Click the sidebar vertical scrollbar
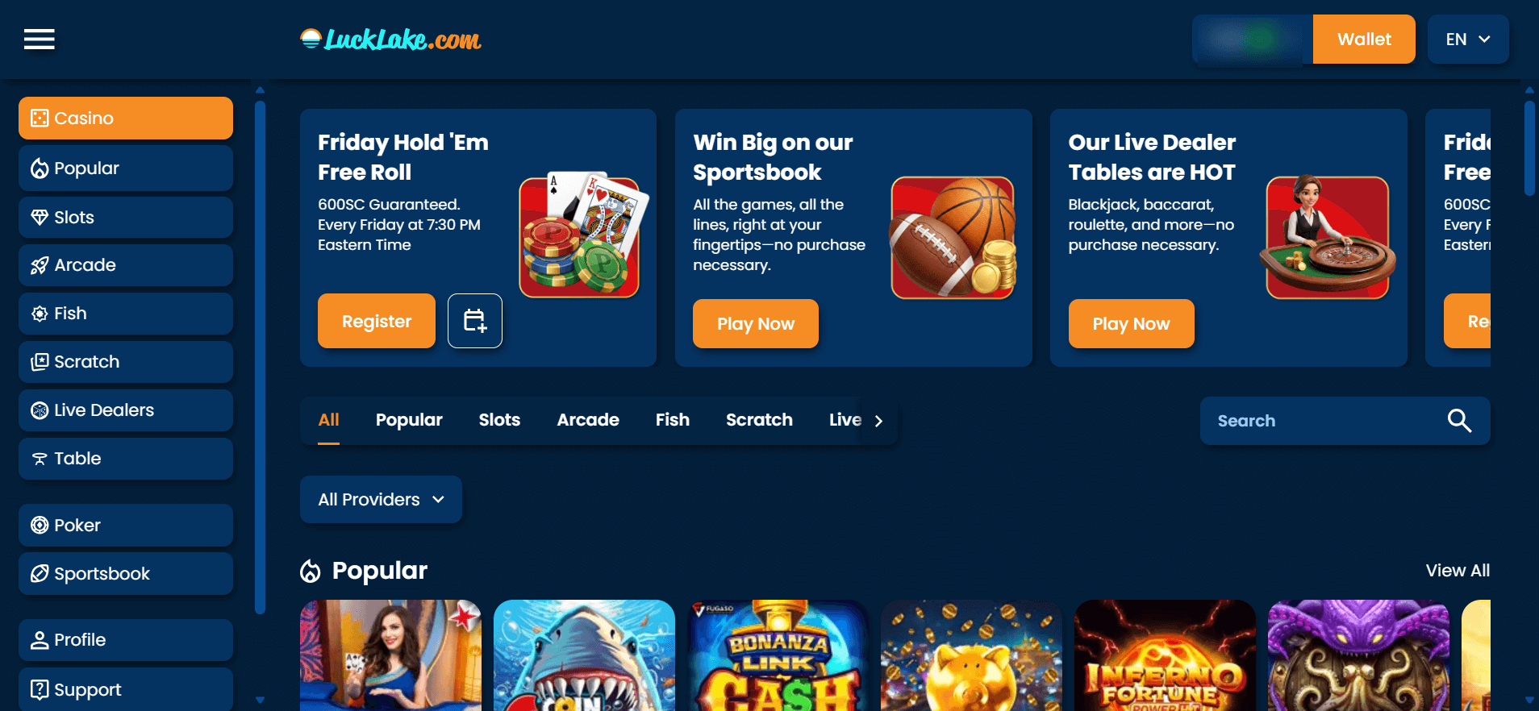Screen dimensions: 1539x711 (260, 356)
